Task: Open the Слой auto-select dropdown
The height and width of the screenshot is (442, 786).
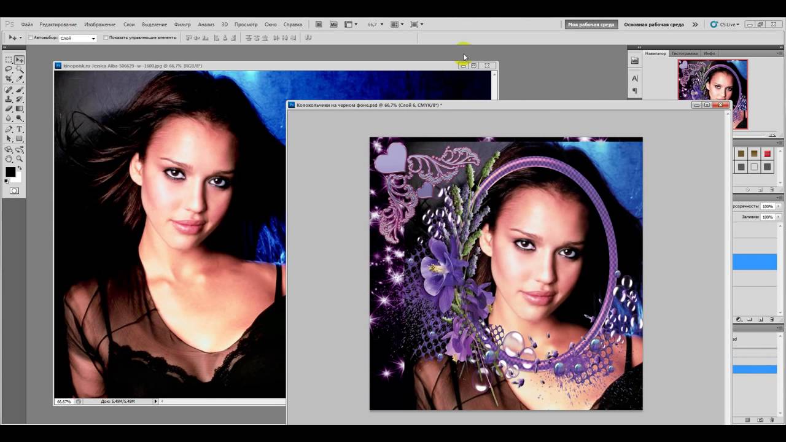Action: click(78, 38)
